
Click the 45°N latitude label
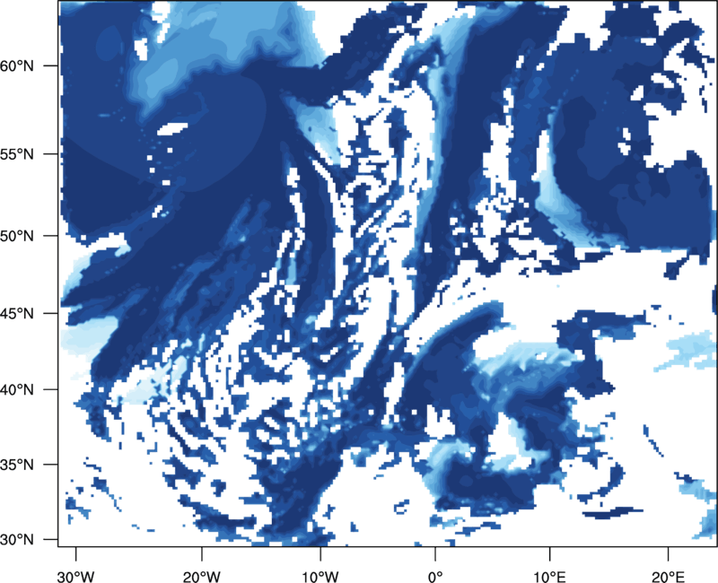coord(17,313)
